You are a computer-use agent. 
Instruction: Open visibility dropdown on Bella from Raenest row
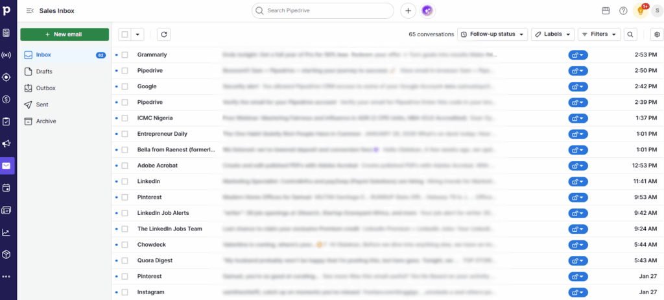(578, 150)
